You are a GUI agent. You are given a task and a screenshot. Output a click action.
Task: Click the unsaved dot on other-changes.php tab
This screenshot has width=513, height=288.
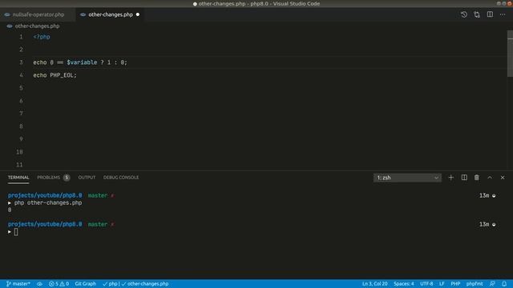coord(138,14)
